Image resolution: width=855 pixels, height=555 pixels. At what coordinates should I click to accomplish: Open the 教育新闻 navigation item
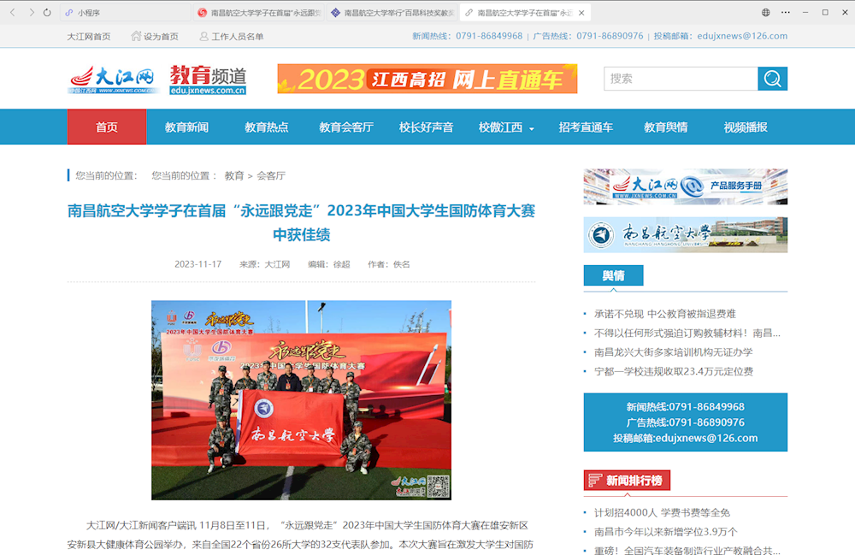click(186, 127)
